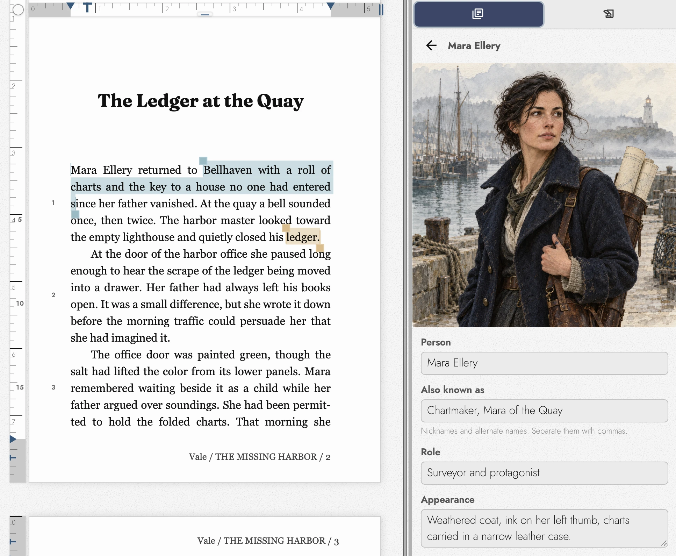The image size is (676, 556).
Task: Click the 'Nicknames and alternate names' hint text
Action: tap(524, 431)
